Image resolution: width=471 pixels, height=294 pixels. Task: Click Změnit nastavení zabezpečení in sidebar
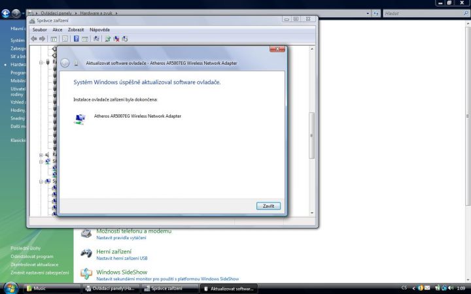pos(40,272)
